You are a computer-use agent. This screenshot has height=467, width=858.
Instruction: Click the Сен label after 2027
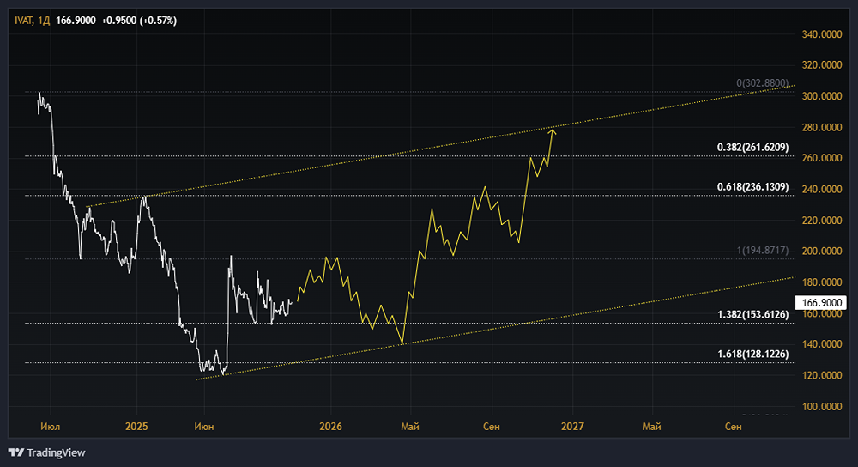734,426
